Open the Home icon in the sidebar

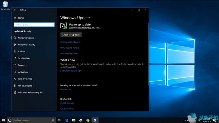click(15, 18)
